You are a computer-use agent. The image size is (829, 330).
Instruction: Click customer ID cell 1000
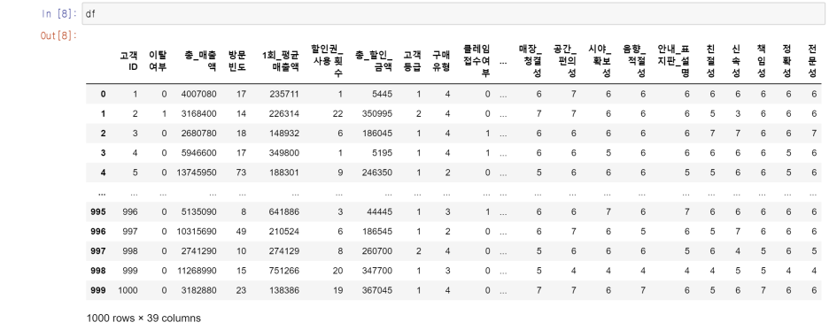click(128, 290)
